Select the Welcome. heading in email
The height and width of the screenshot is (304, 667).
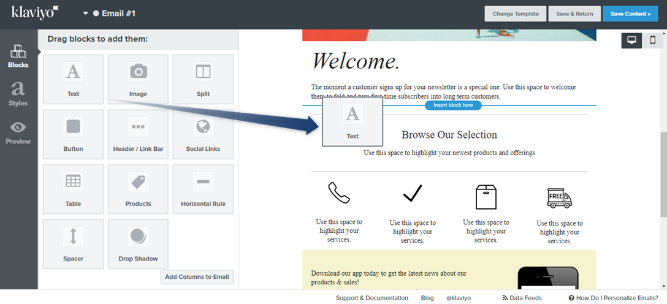click(x=356, y=61)
